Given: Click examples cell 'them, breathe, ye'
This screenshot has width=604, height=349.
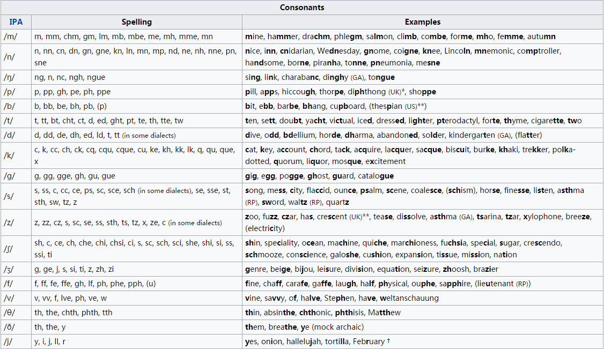Looking at the screenshot, I should click(x=423, y=327).
